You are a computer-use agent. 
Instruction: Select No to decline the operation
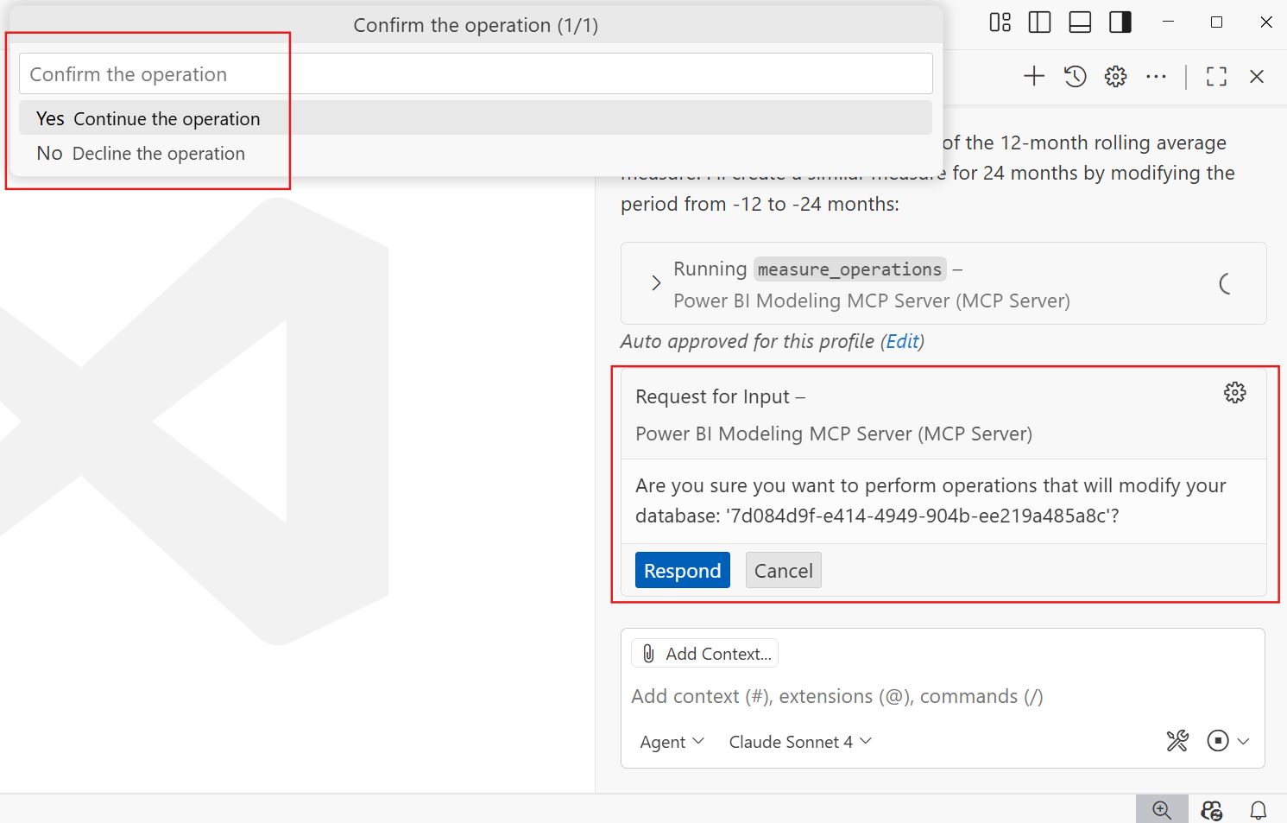tap(141, 153)
